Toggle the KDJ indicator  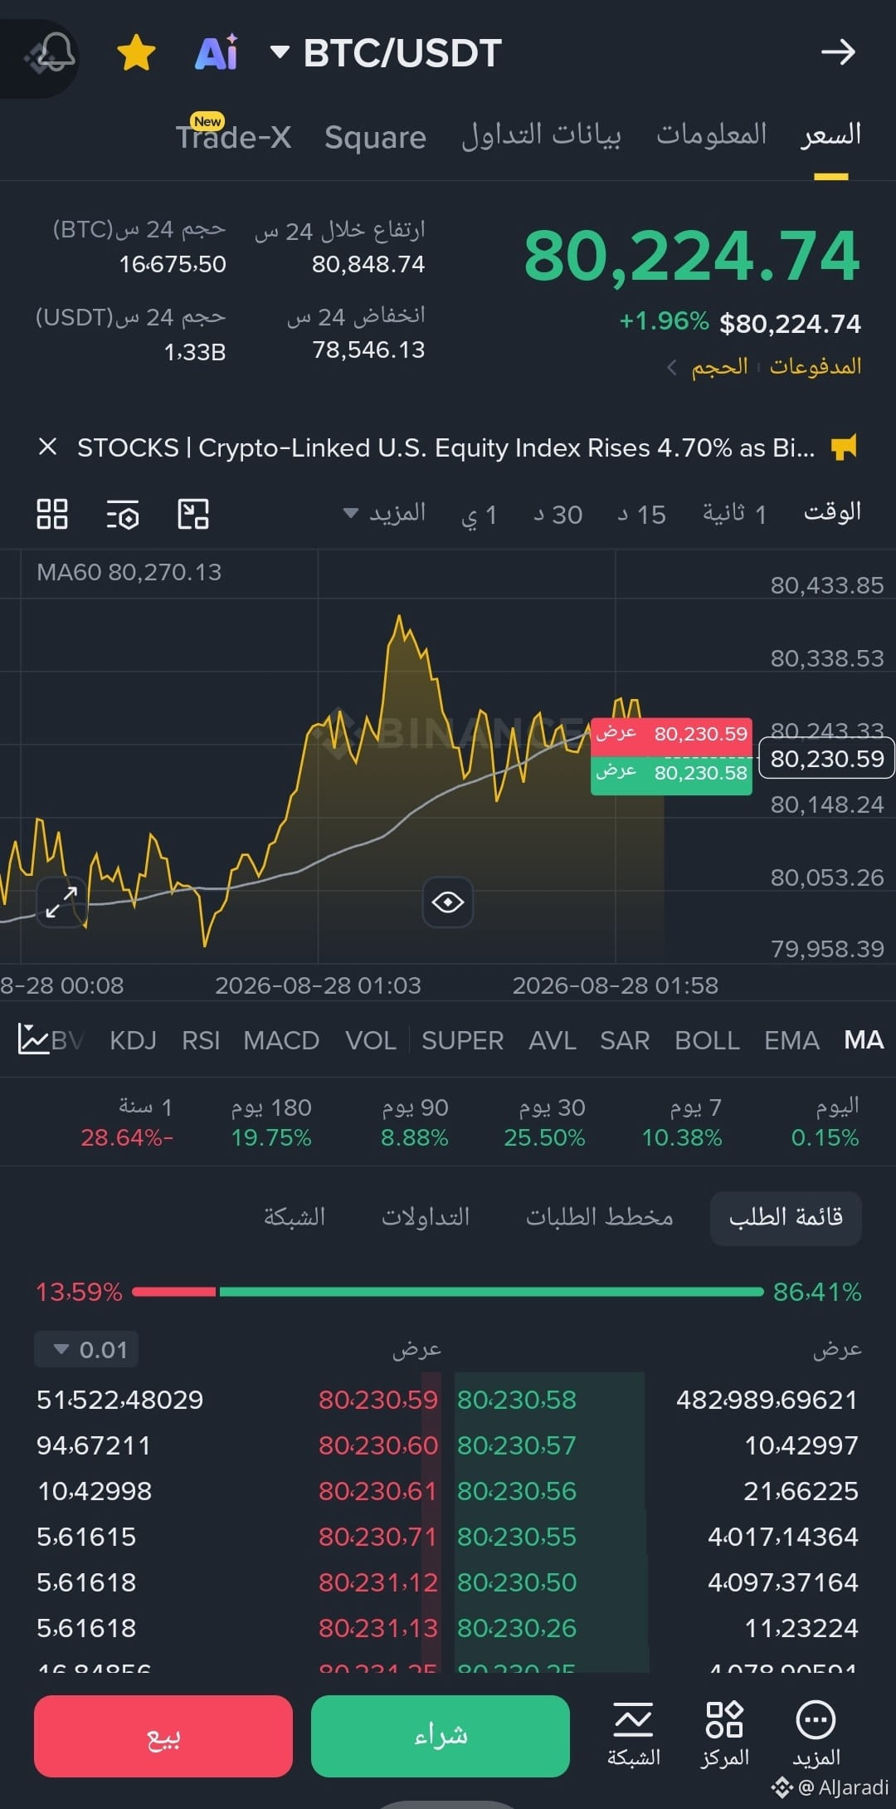[133, 1040]
